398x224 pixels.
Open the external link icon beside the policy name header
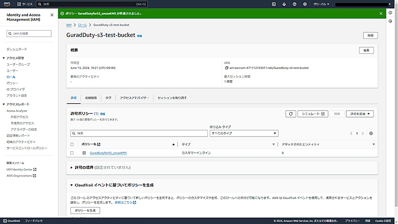[99, 144]
